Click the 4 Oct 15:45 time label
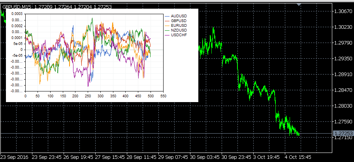The image size is (354, 162). tap(298, 157)
